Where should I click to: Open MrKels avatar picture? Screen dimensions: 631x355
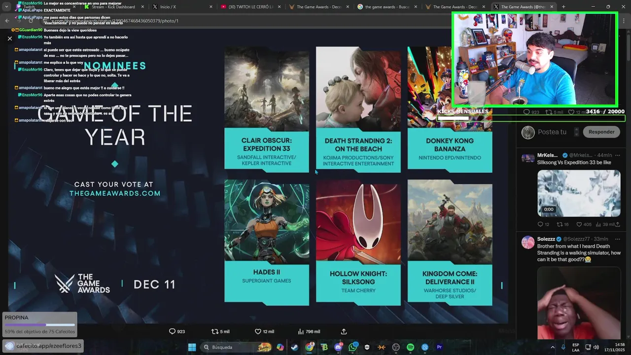528,158
